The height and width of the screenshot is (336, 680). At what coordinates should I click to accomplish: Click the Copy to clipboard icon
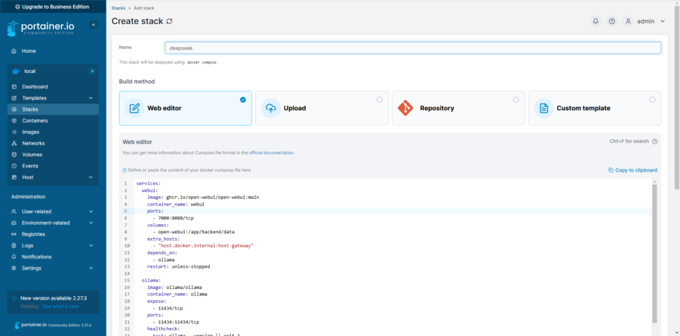click(x=611, y=170)
